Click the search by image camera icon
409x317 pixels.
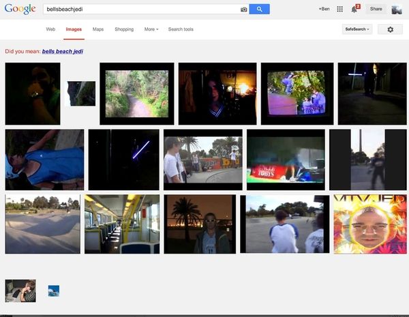tap(243, 10)
